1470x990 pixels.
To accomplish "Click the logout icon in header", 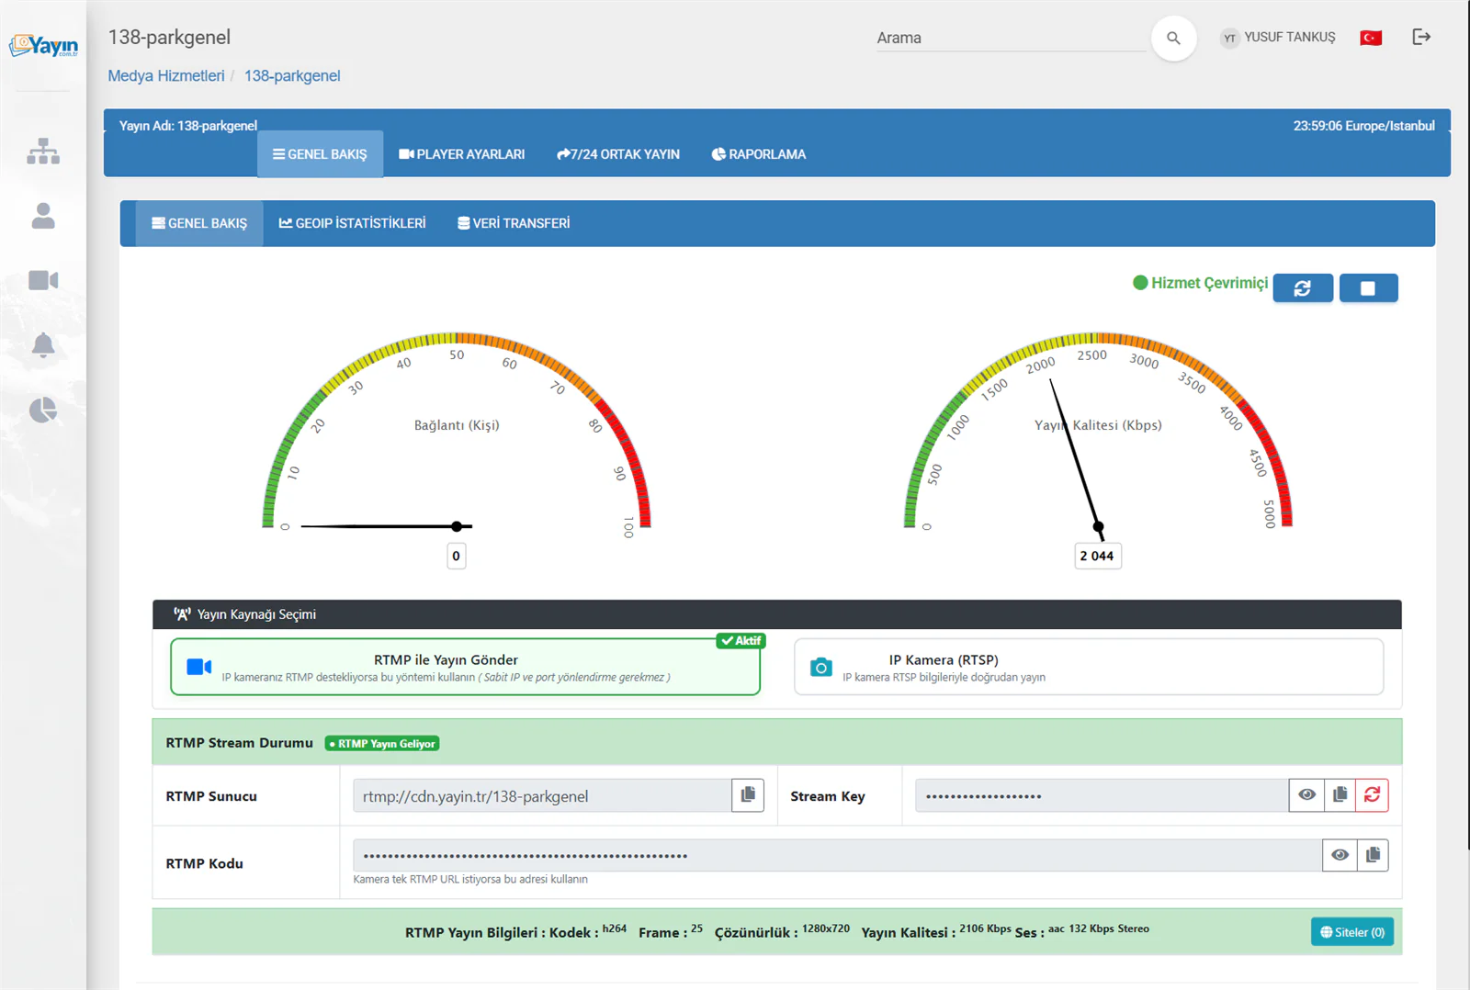I will [1421, 37].
